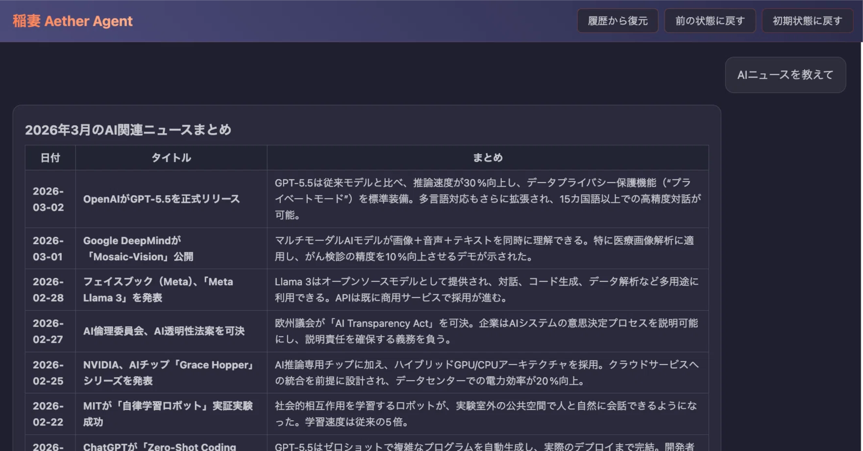Click the 稲妻 Aether Agent logo title
This screenshot has height=451, width=863.
point(73,21)
